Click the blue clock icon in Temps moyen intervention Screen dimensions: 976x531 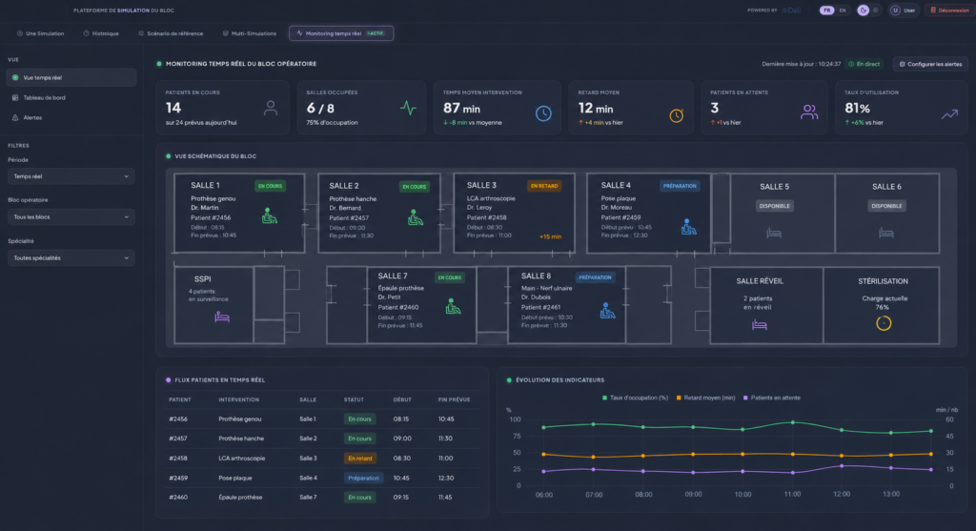click(x=543, y=113)
